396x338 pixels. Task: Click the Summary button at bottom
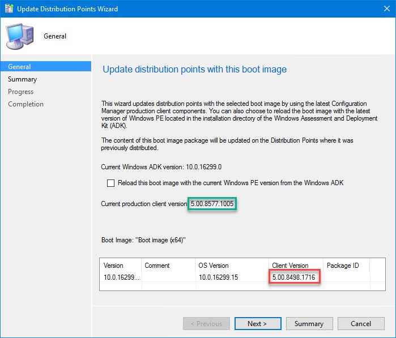click(309, 324)
